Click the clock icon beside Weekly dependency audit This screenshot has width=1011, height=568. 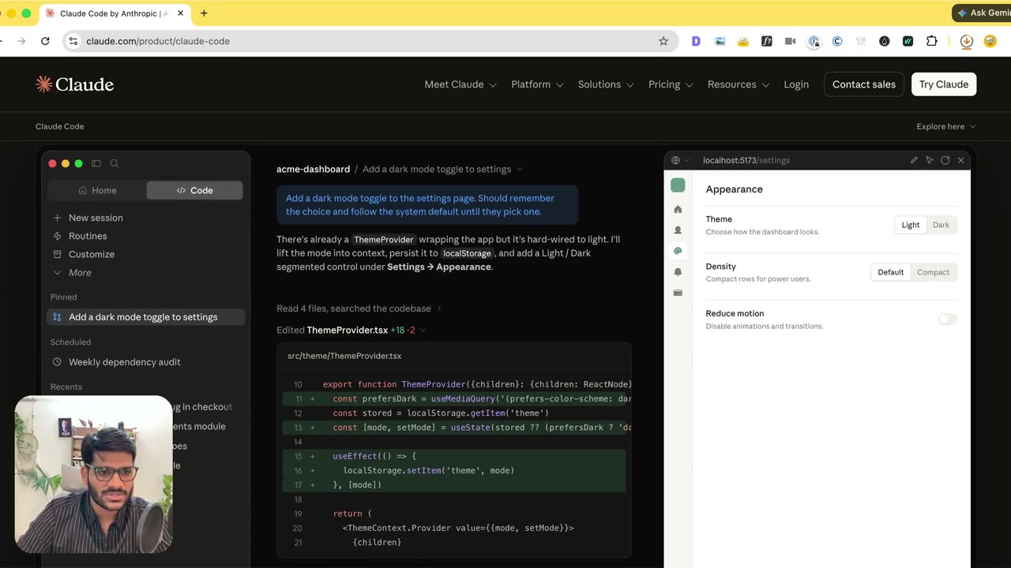coord(57,362)
